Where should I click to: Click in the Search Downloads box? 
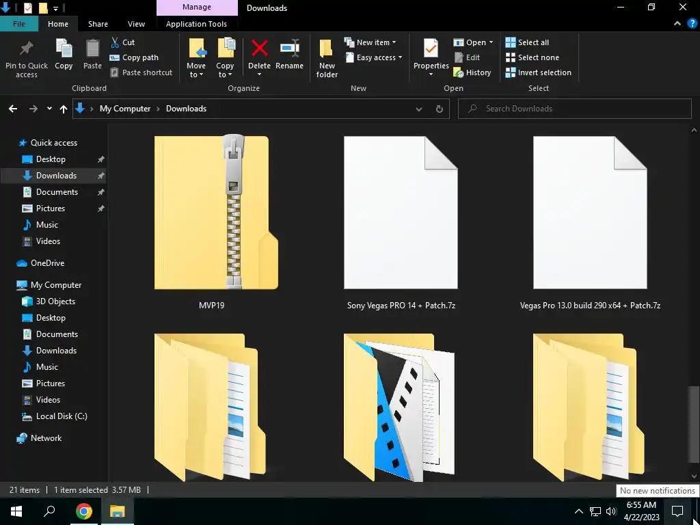click(x=574, y=109)
